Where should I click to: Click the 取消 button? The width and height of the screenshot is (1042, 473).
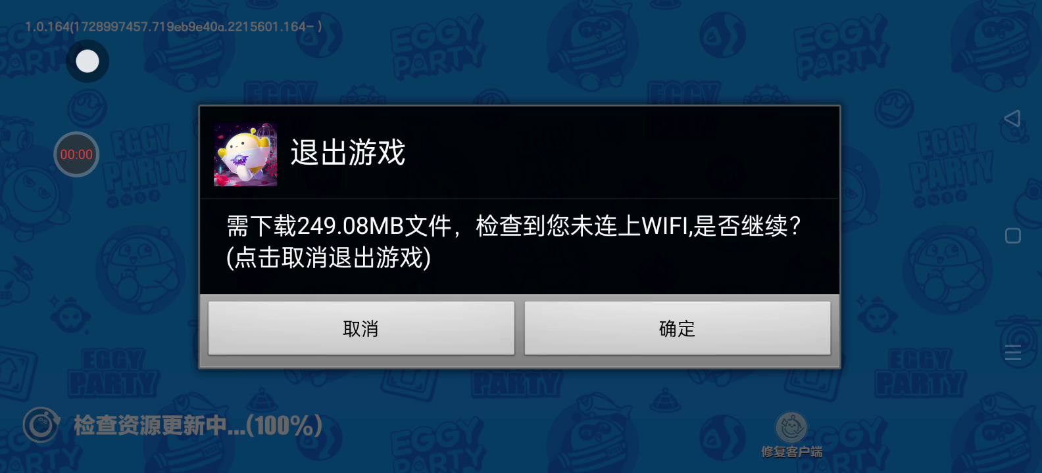[361, 328]
